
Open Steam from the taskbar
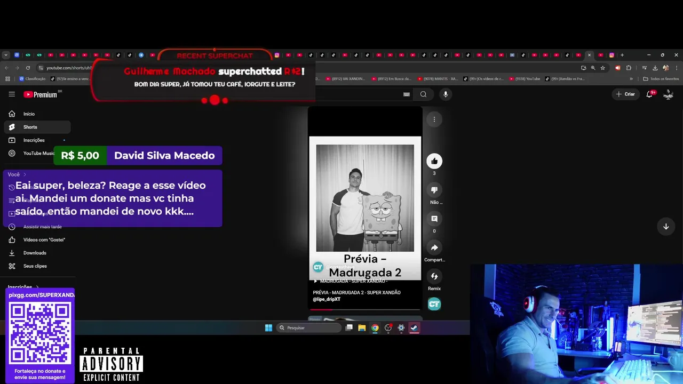(414, 328)
